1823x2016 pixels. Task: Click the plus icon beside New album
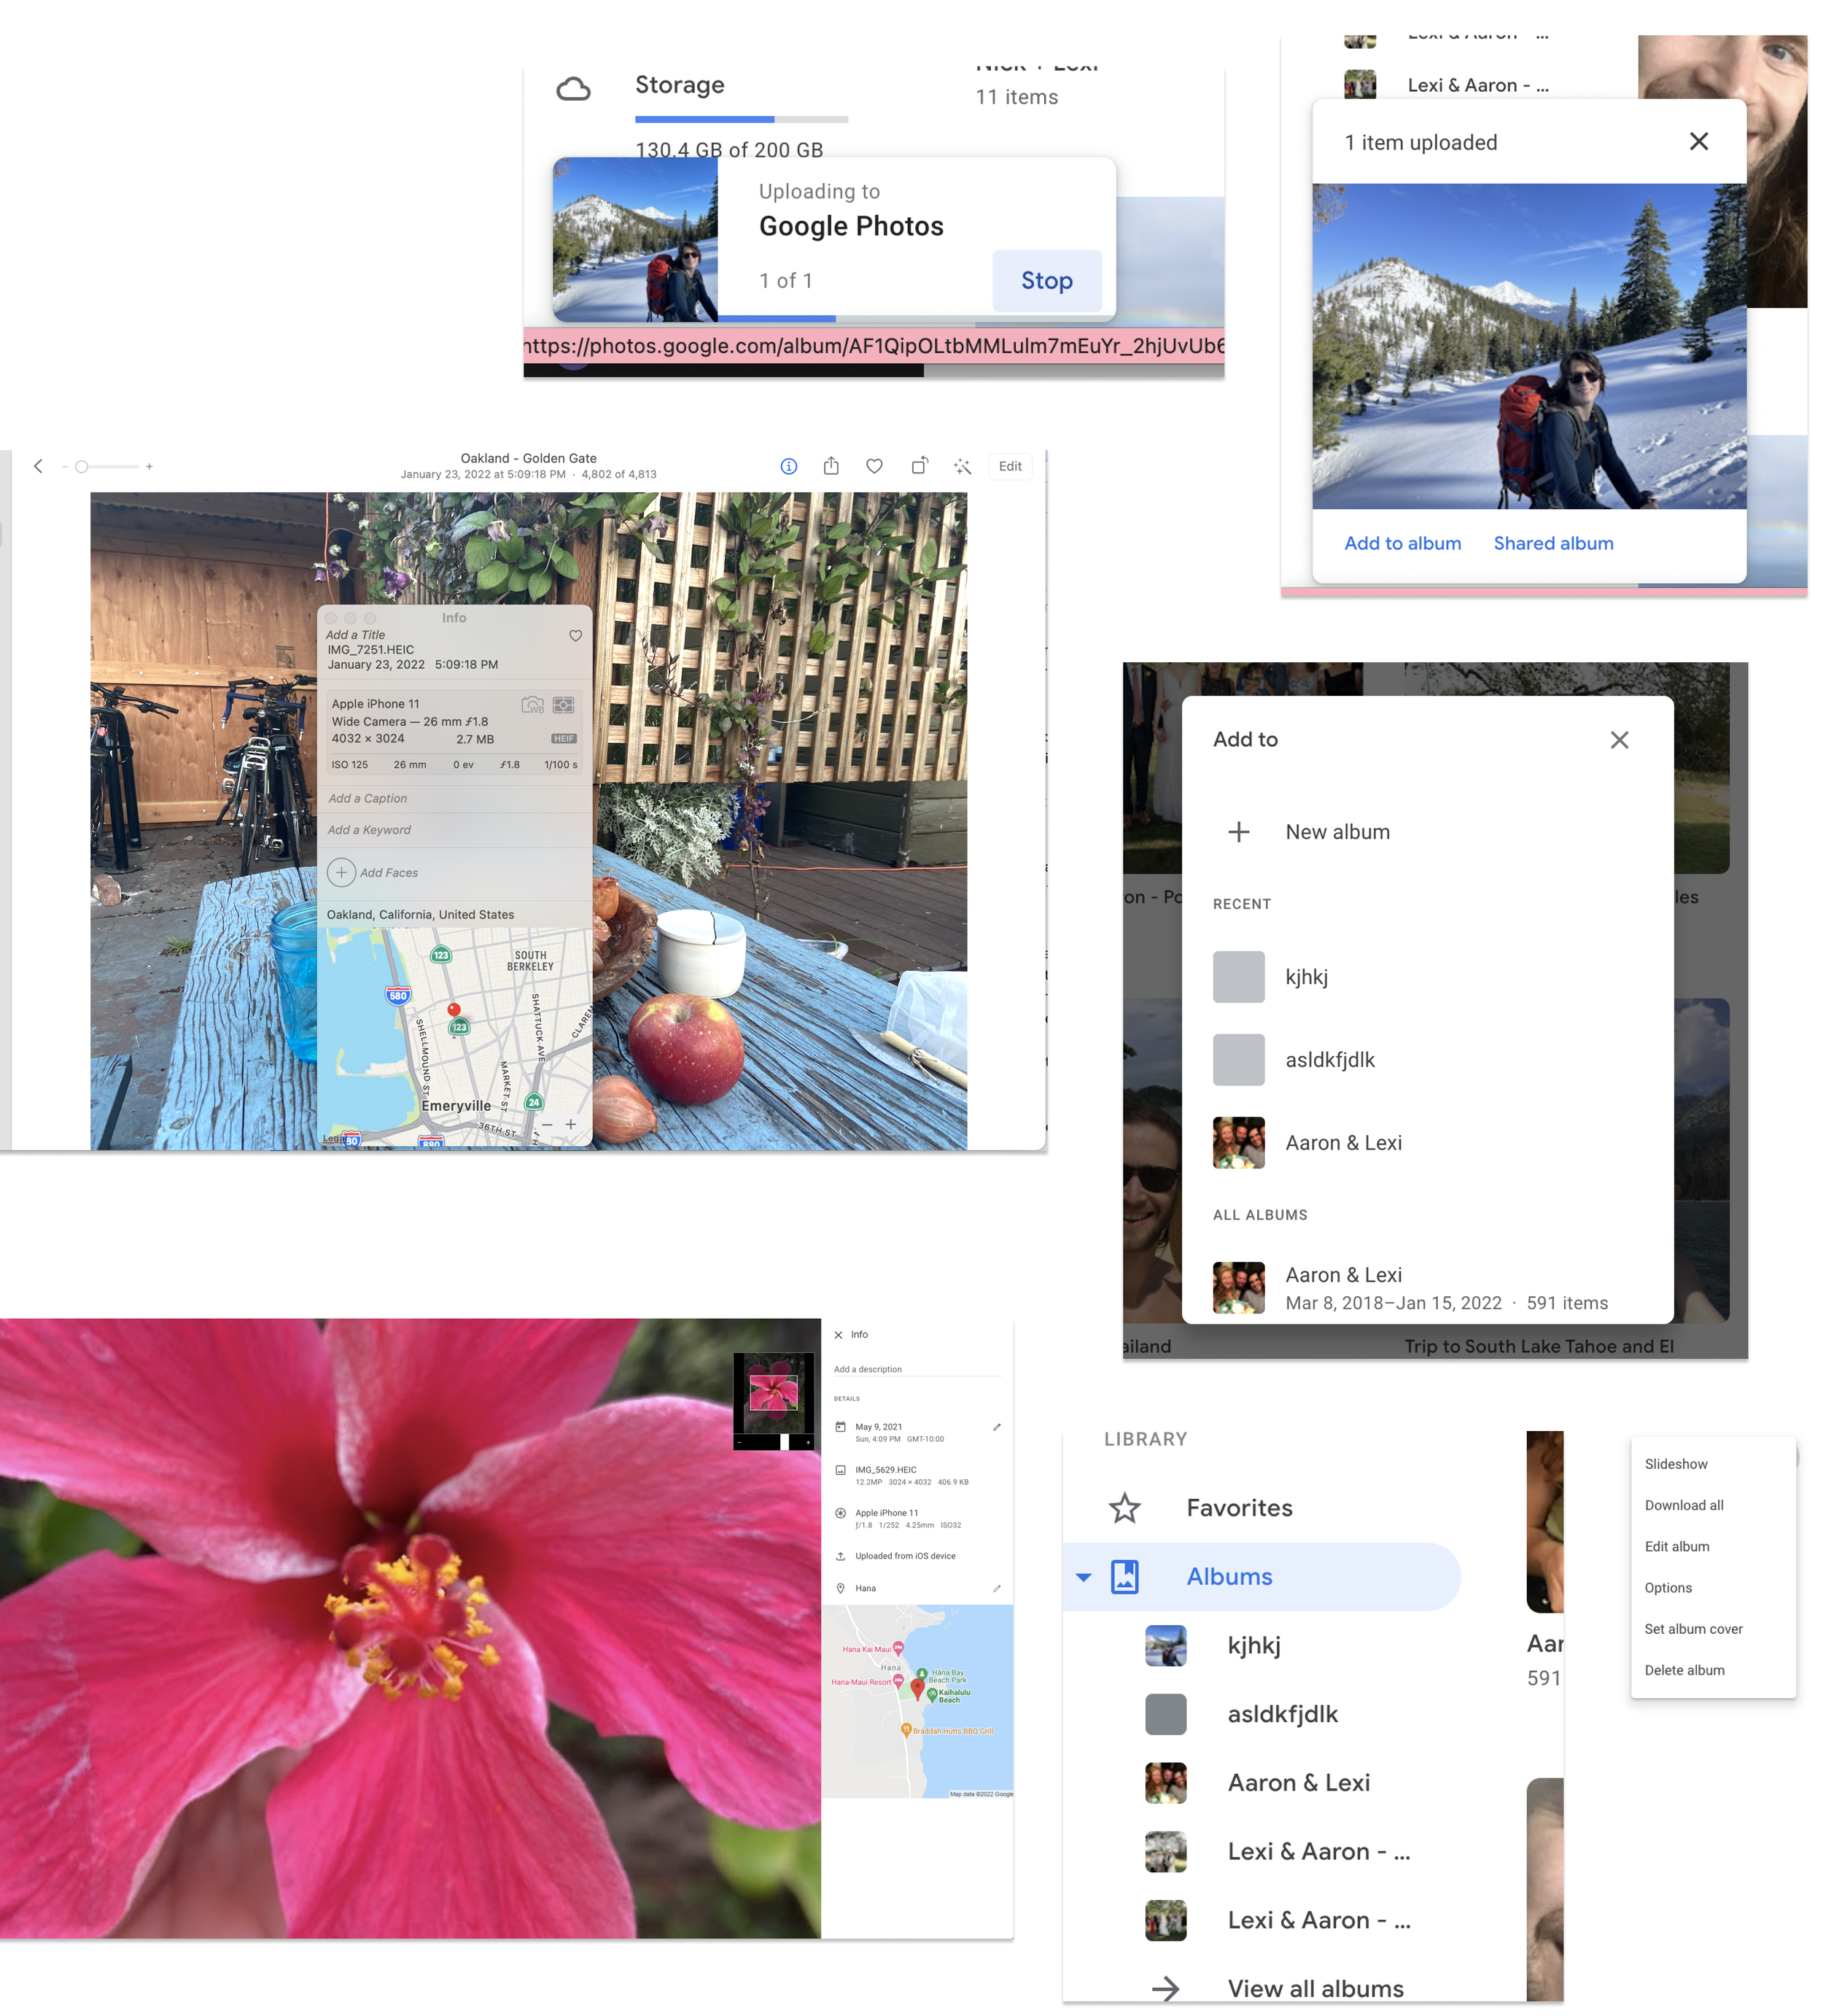[x=1238, y=833]
